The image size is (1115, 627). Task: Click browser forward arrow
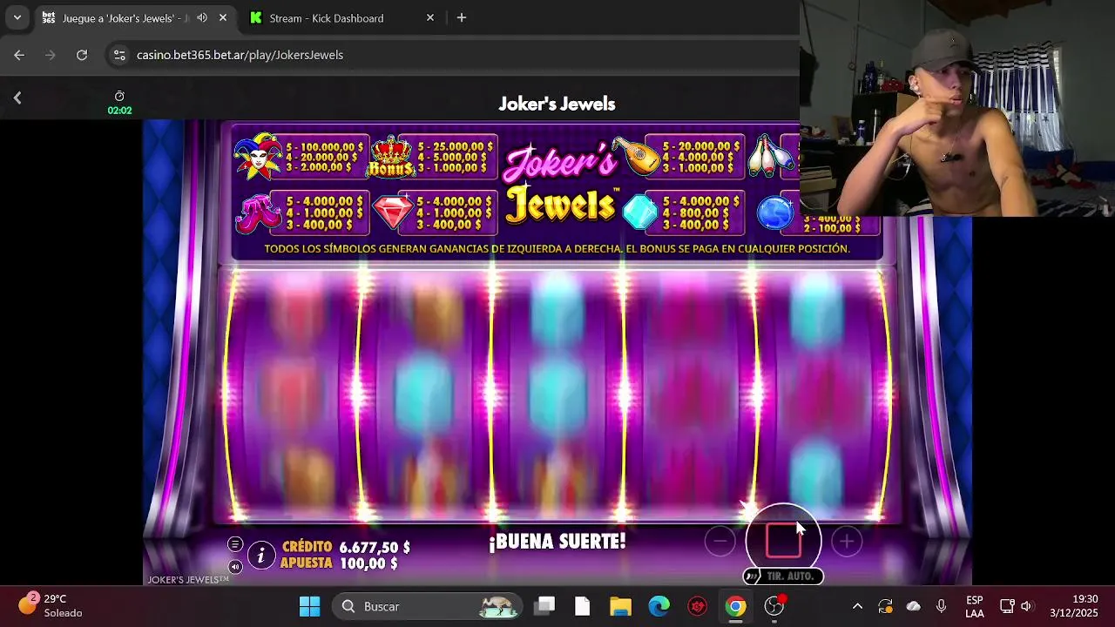pos(51,55)
